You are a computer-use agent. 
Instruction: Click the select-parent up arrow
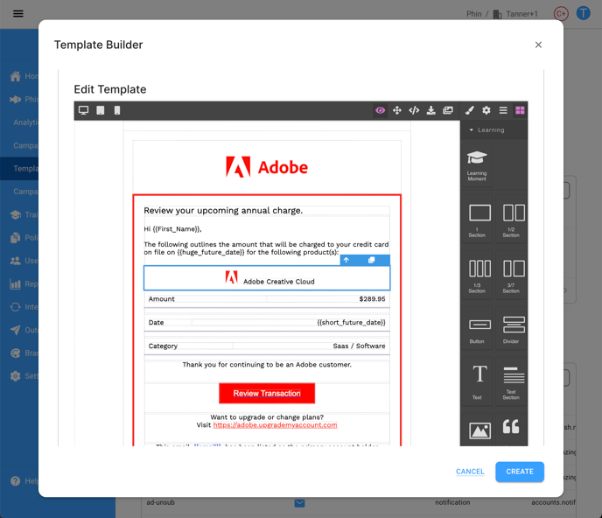coord(346,260)
